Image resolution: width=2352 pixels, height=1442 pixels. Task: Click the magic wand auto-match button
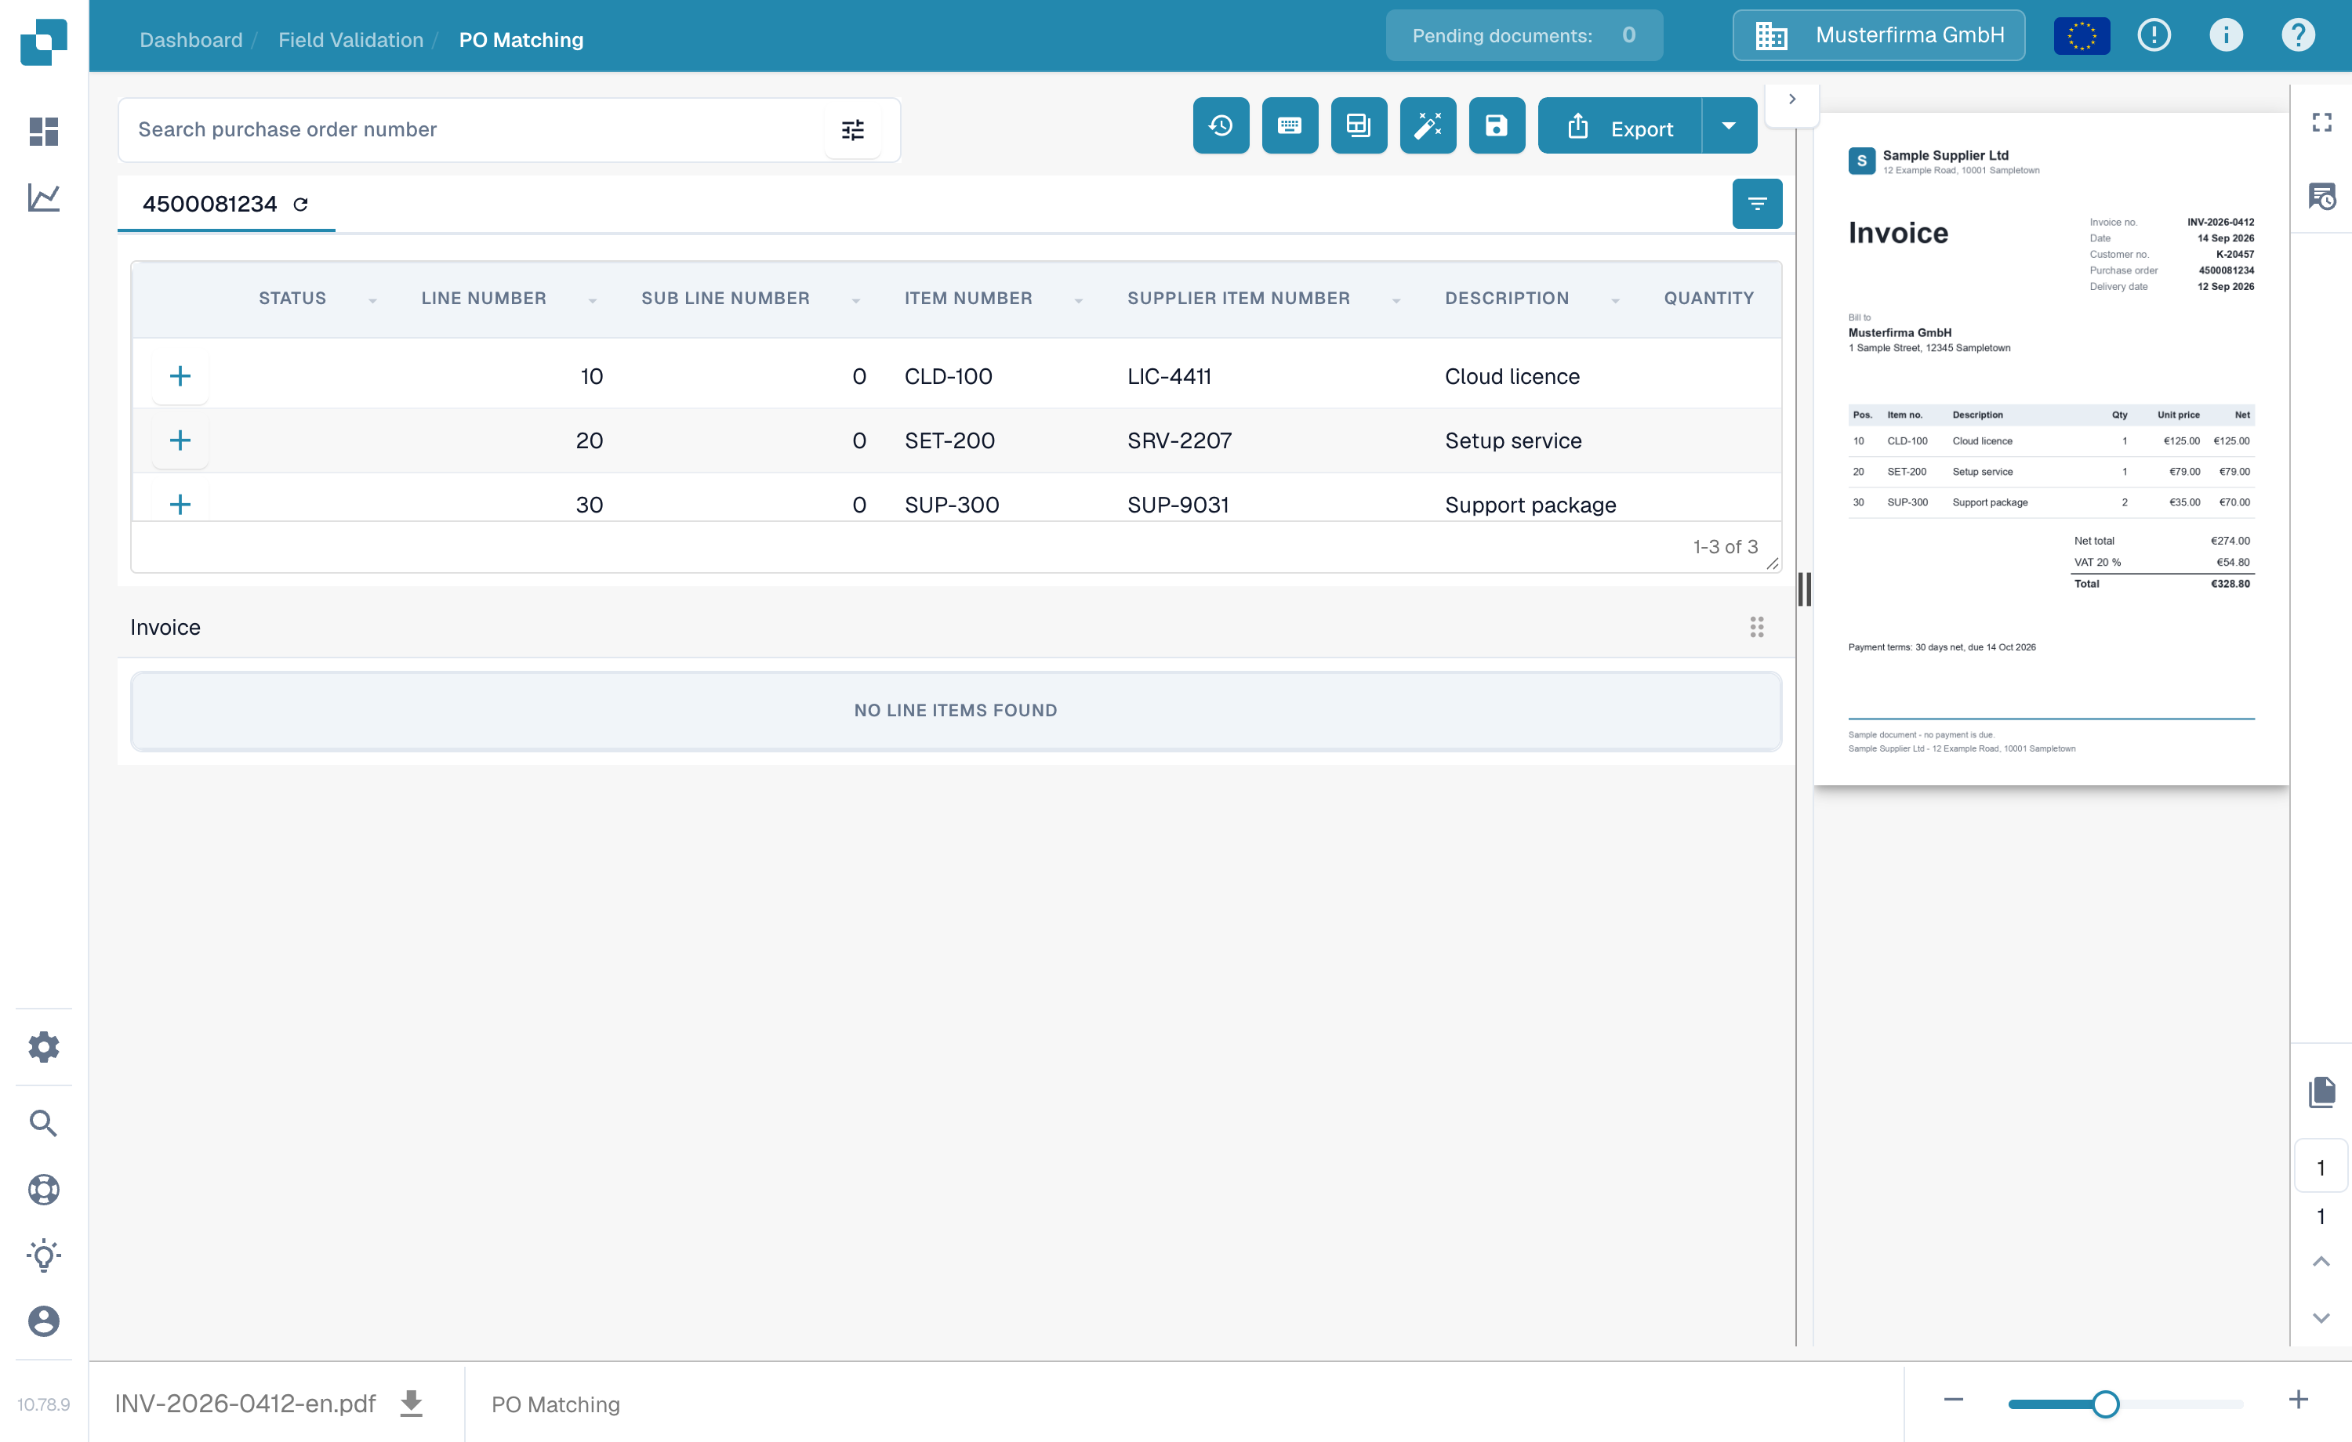tap(1428, 125)
